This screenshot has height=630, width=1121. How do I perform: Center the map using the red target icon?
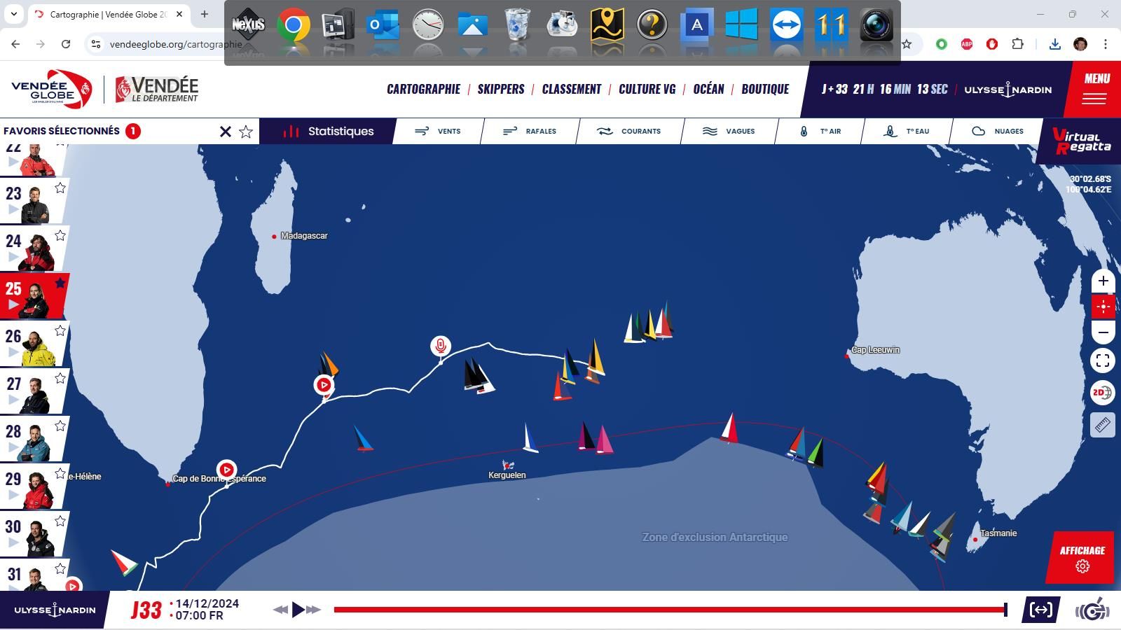pos(1103,307)
